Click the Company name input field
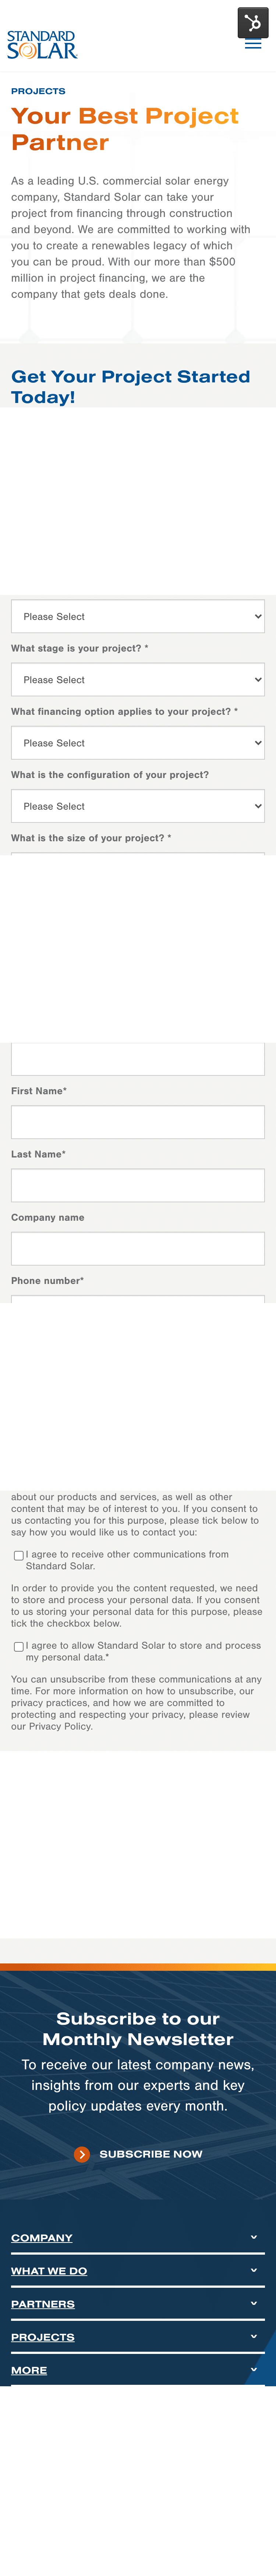 tap(138, 1248)
